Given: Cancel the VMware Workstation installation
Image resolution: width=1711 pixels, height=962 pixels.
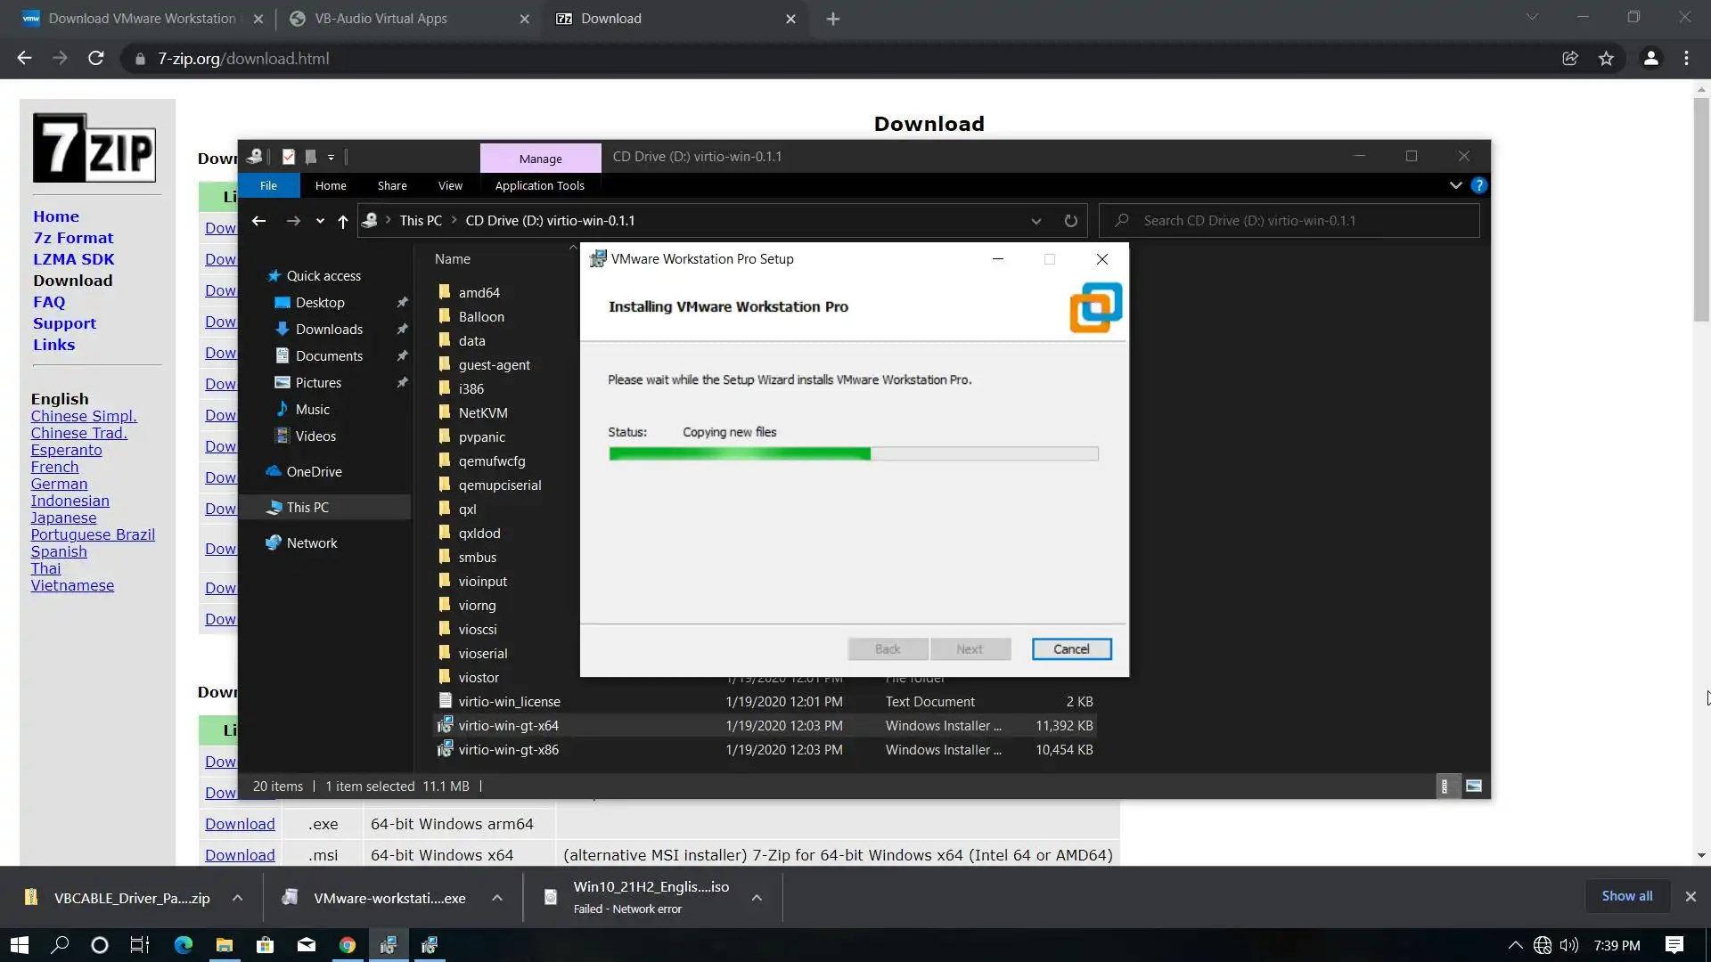Looking at the screenshot, I should tap(1071, 649).
